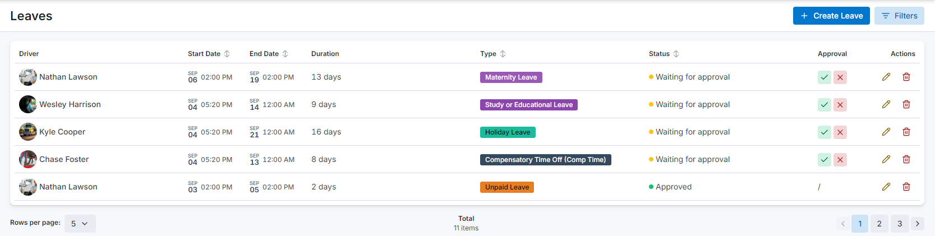Approve Nathan Lawson's Maternity Leave request
This screenshot has width=935, height=236.
point(824,77)
